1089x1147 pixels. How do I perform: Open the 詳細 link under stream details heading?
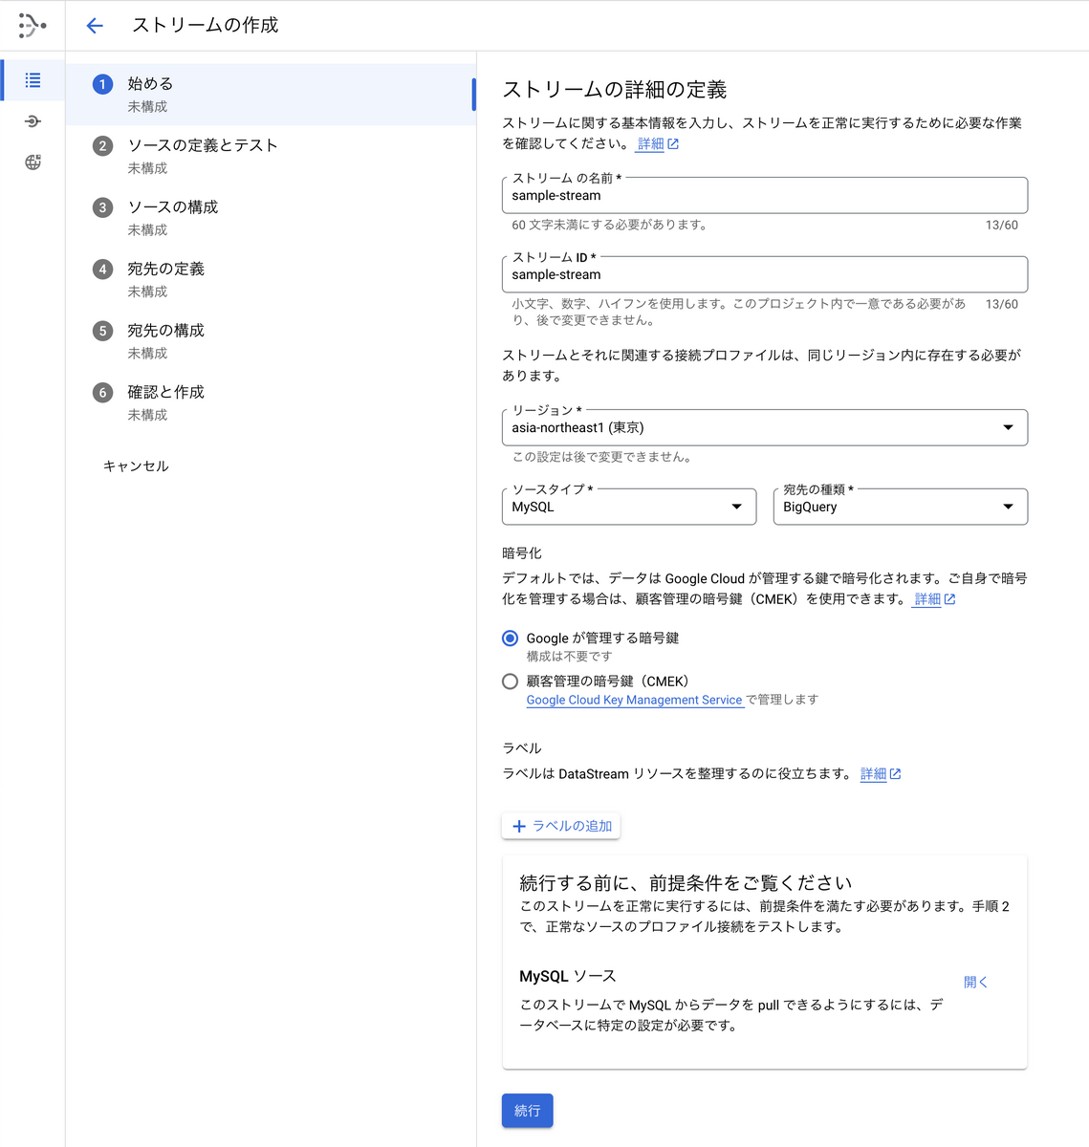[x=651, y=144]
